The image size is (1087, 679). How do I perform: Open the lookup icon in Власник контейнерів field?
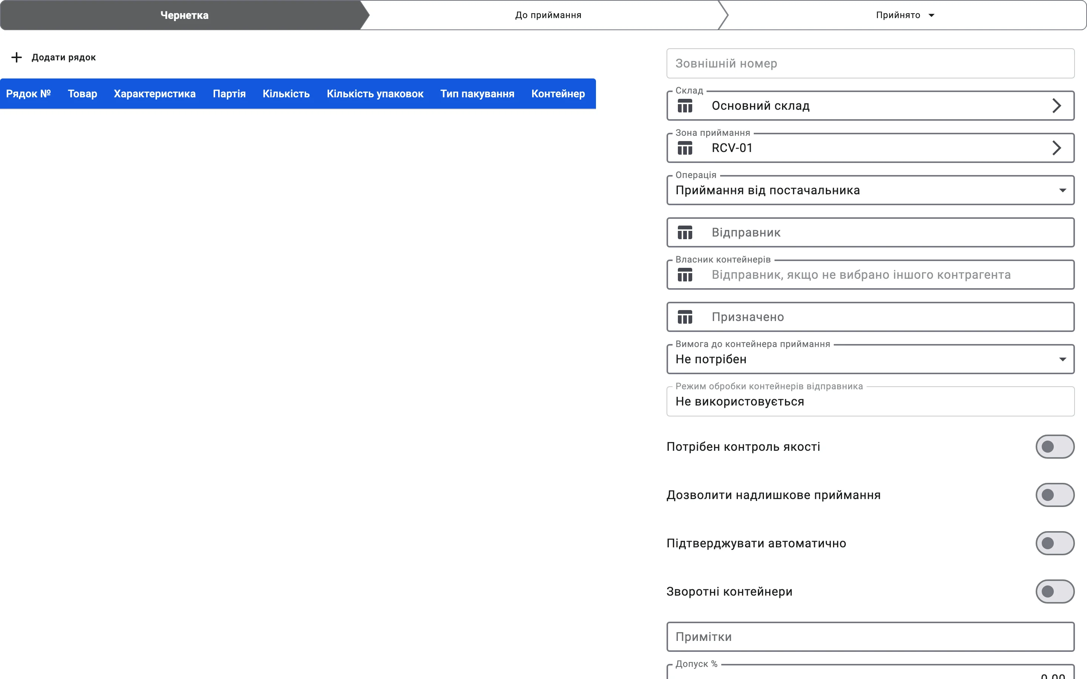pos(685,275)
